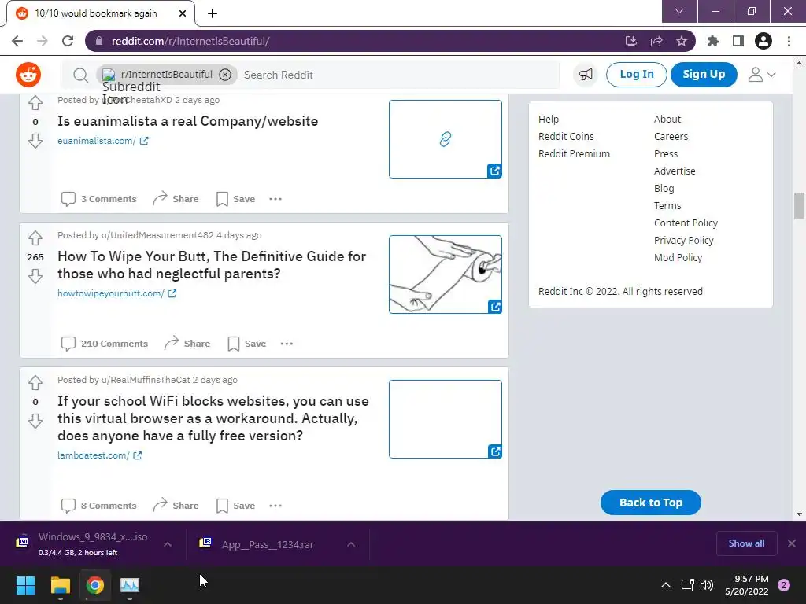Share the school WiFi post
This screenshot has width=806, height=604.
[x=176, y=506]
